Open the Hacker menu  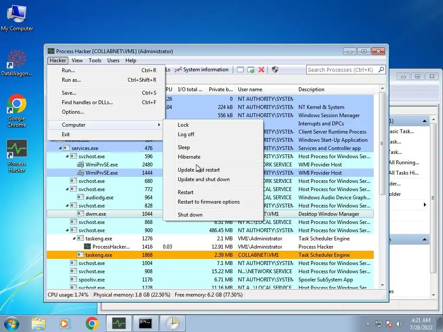coord(58,61)
